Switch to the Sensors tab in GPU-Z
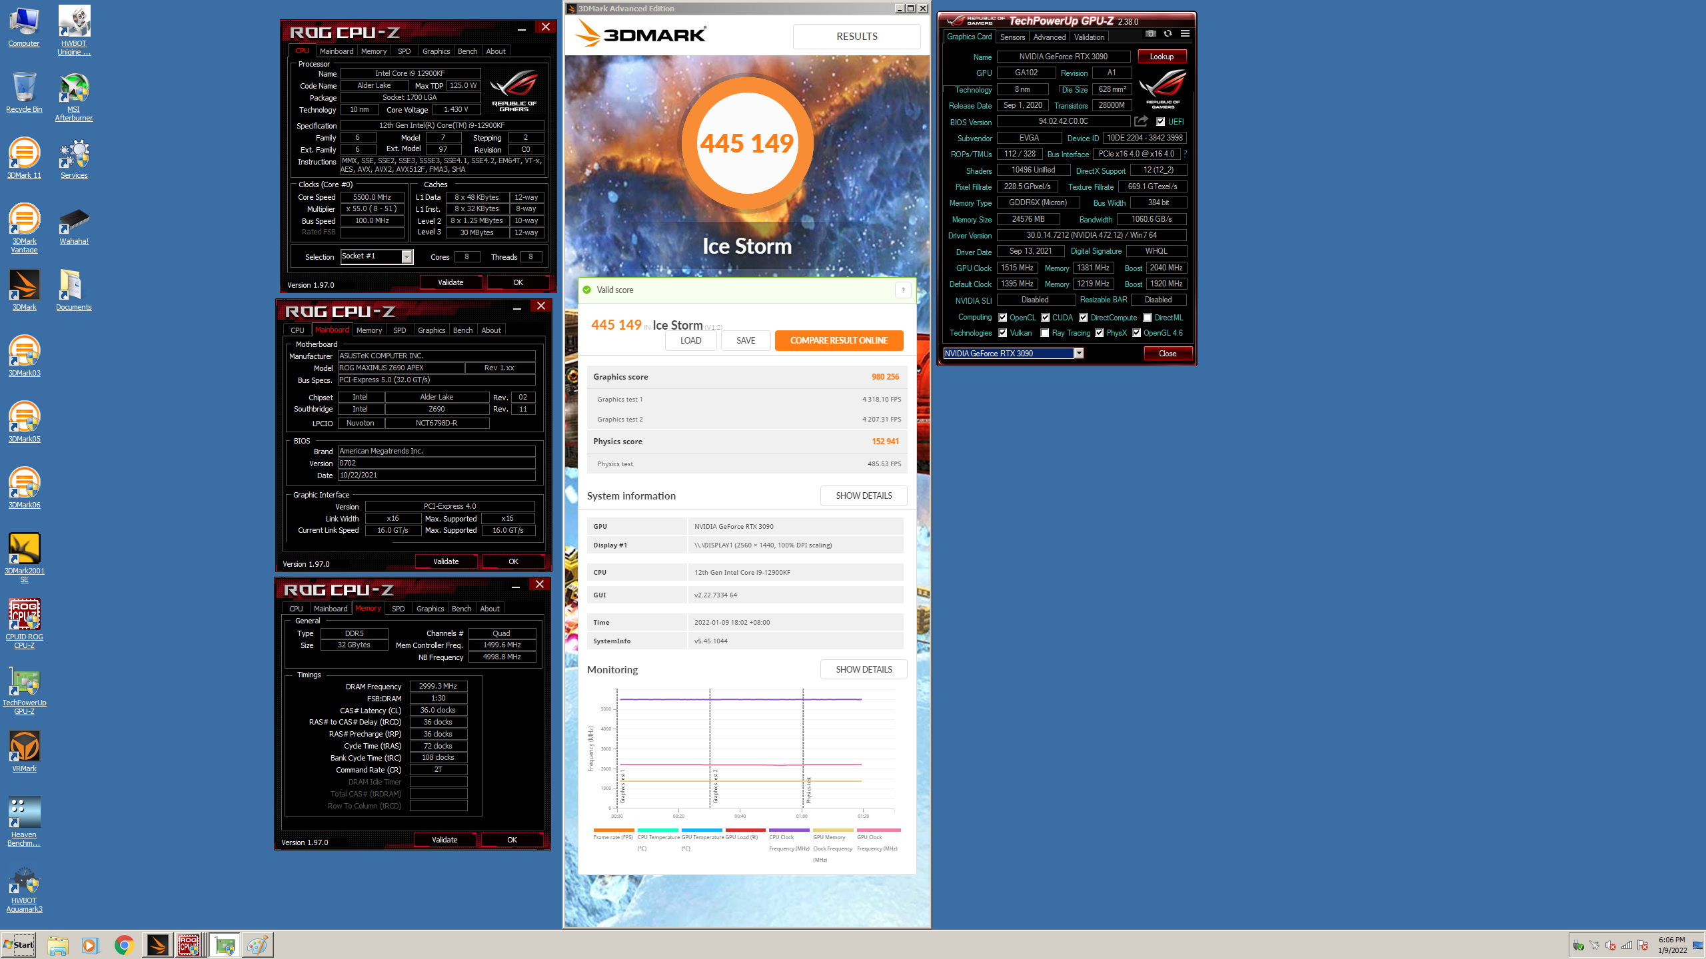 (x=1012, y=37)
